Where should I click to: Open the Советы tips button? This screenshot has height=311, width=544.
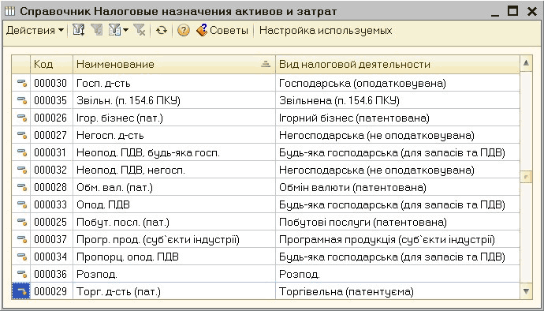coord(222,31)
